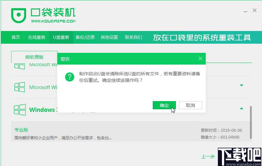Open 备份/还原 tab
The image size is (262, 166).
85,37
